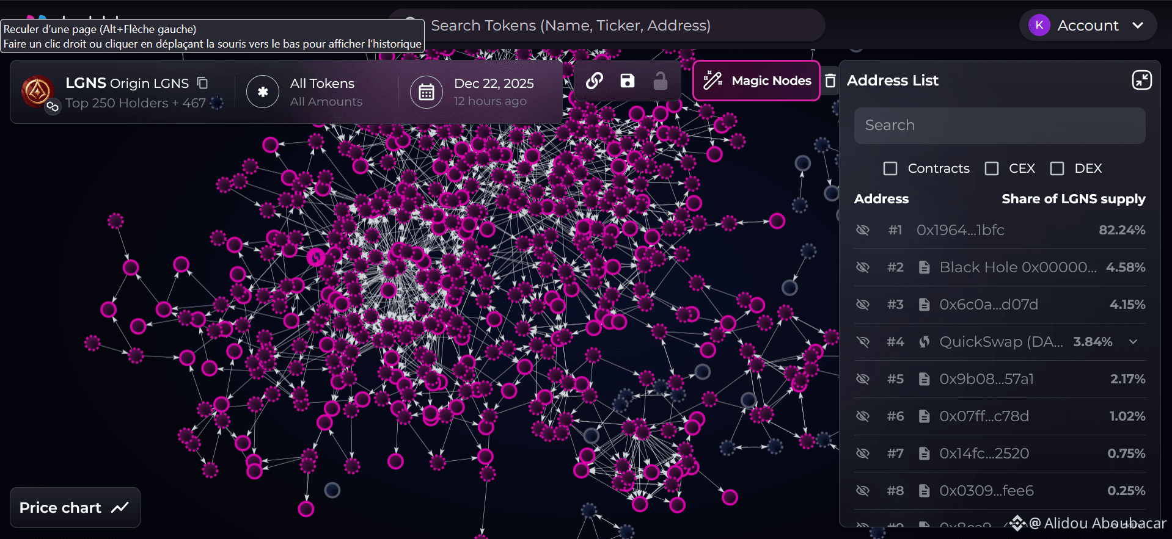Click the copy link icon in toolbar
The width and height of the screenshot is (1172, 539).
pos(595,81)
